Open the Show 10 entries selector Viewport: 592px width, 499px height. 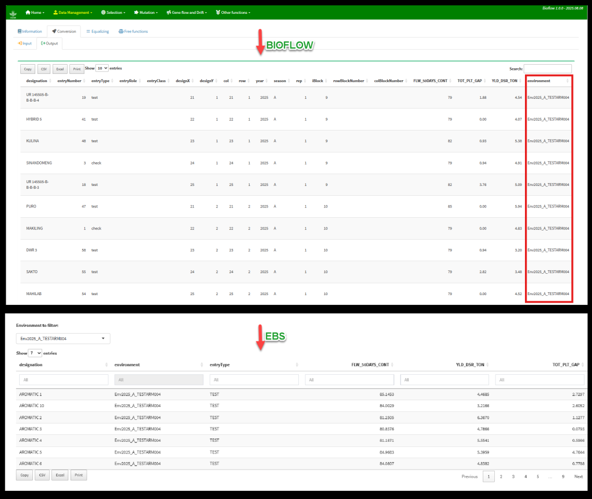102,68
